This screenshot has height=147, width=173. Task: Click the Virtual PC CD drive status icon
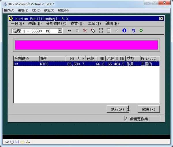[12, 142]
